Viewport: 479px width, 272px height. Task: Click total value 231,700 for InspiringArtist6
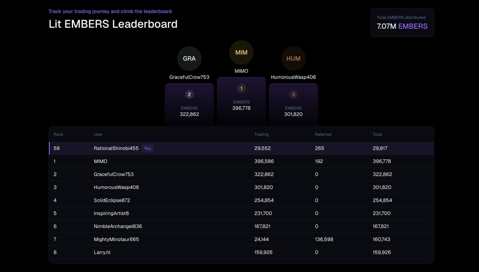pos(382,213)
